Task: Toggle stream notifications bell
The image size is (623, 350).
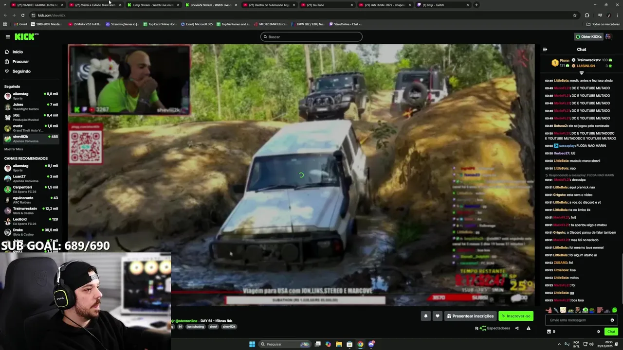Action: coord(425,316)
